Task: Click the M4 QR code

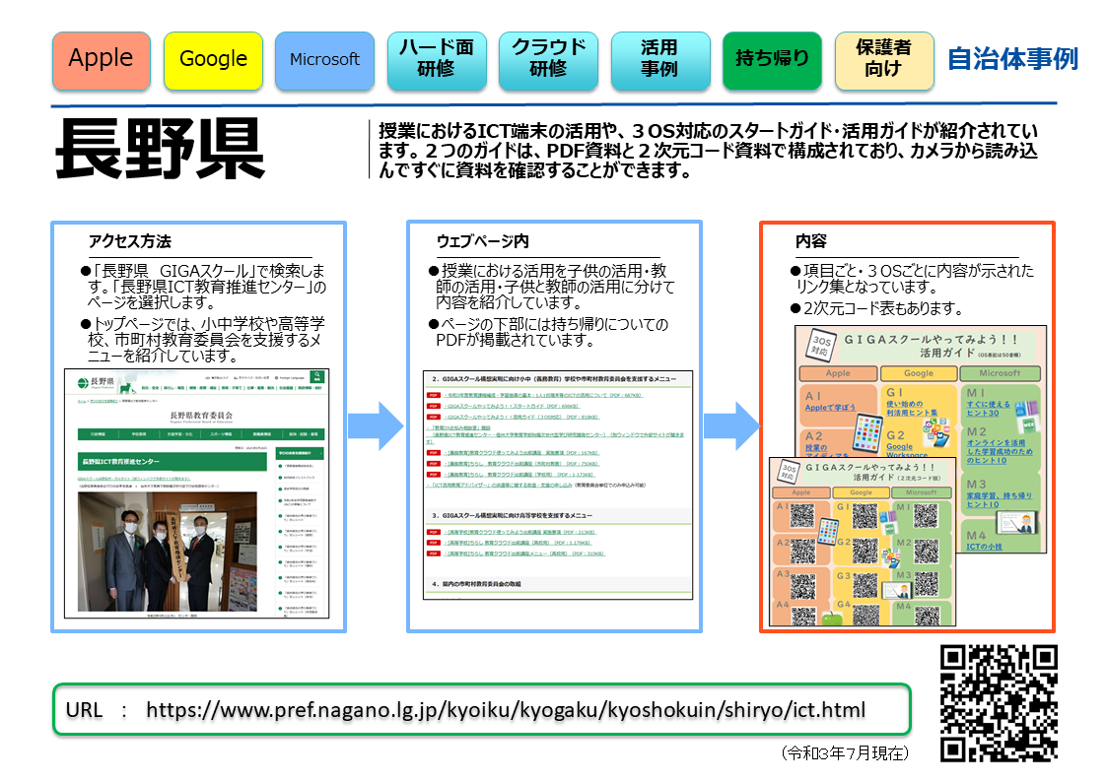Action: (927, 616)
